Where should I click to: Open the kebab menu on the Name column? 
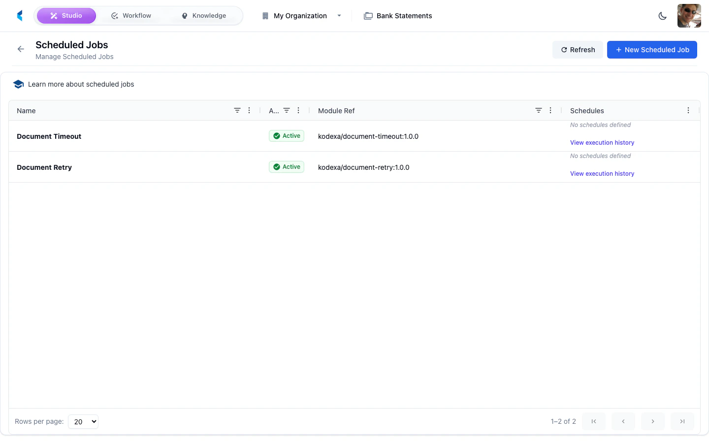click(249, 110)
